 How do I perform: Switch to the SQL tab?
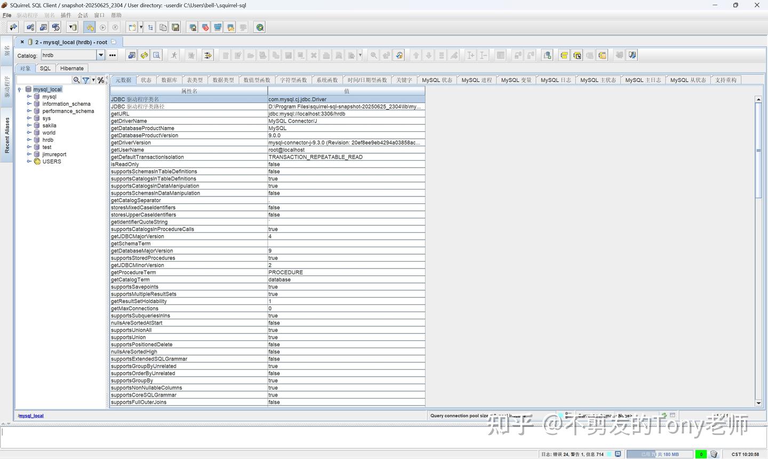tap(45, 68)
